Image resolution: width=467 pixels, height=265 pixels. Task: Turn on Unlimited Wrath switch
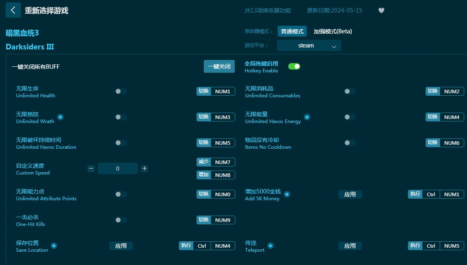point(121,117)
